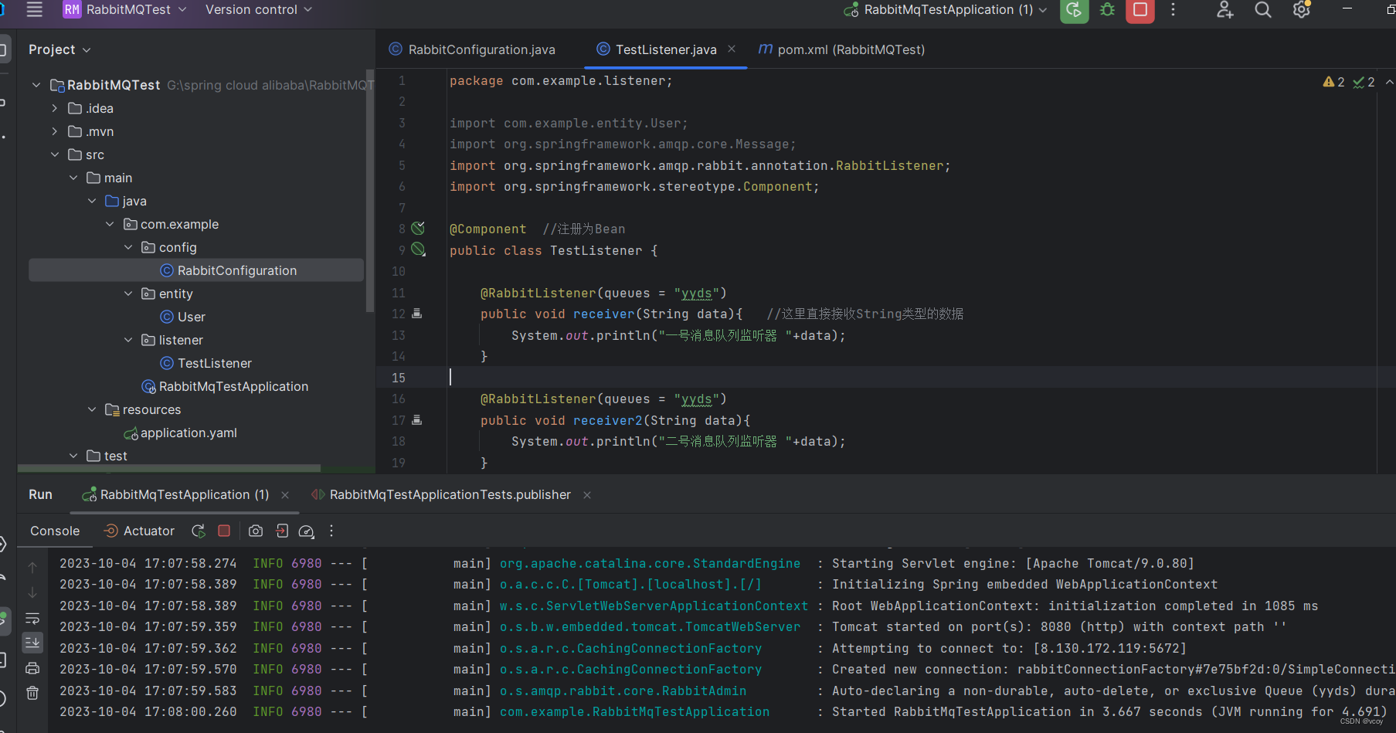Click the exit icon in Run toolbar

click(x=282, y=531)
